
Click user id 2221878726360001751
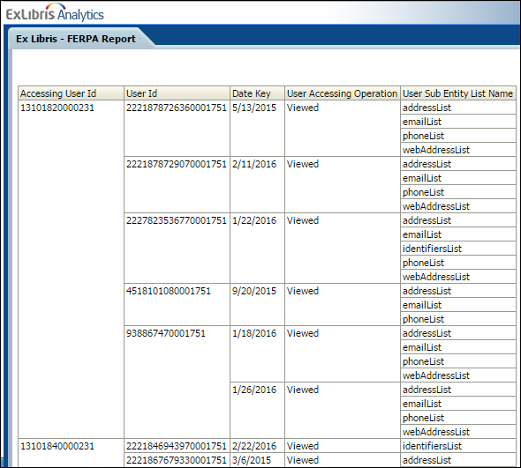[x=177, y=129]
